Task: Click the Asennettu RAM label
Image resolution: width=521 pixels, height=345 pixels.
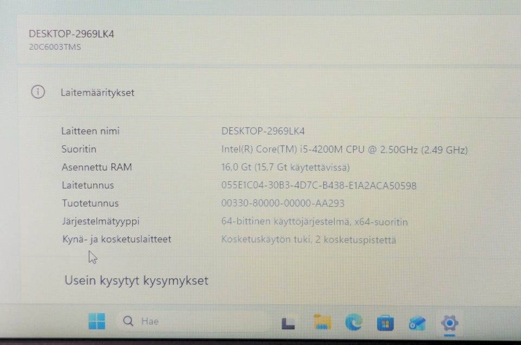Action: coord(97,167)
